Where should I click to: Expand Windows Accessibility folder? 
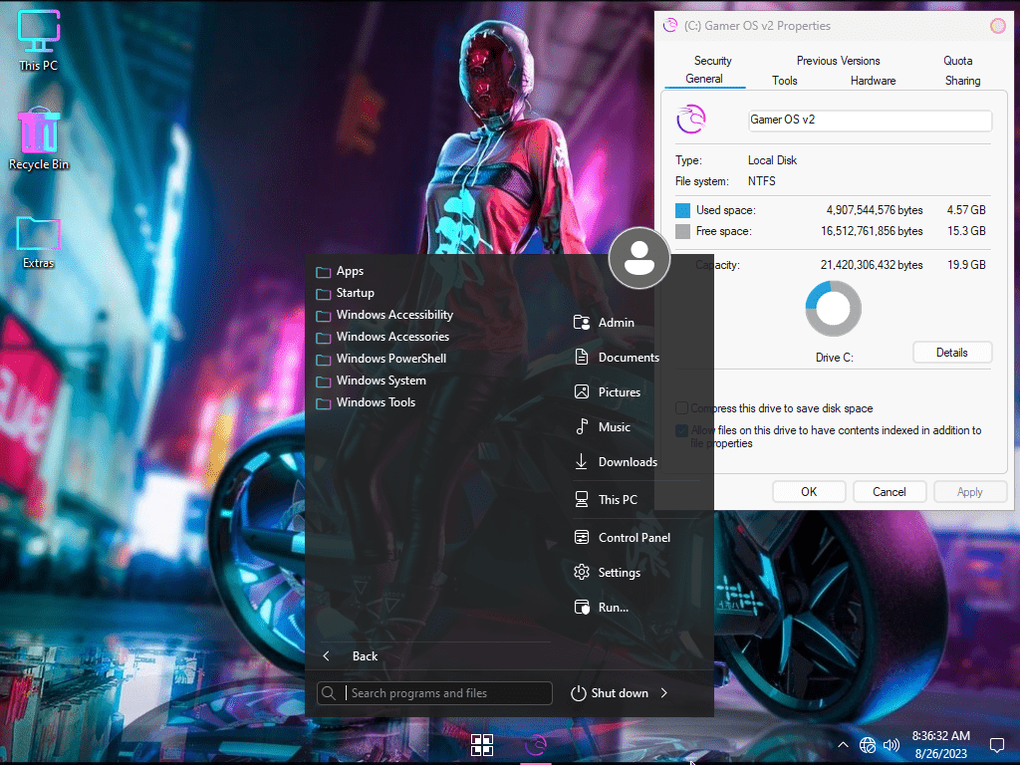pyautogui.click(x=385, y=315)
